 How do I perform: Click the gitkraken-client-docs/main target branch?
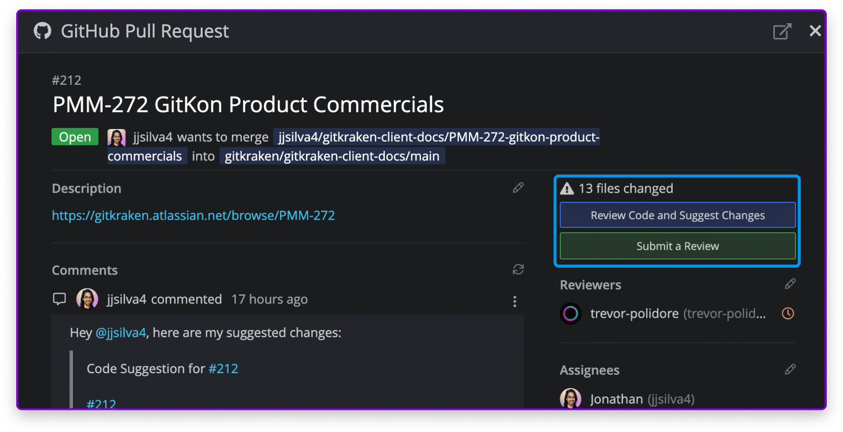pos(332,157)
